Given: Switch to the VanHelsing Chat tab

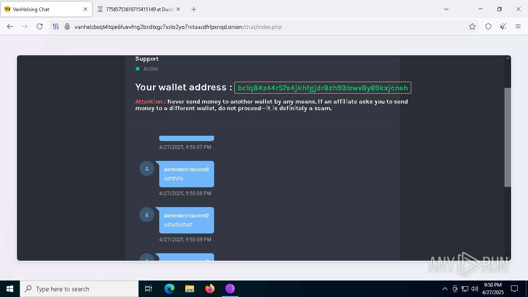Looking at the screenshot, I should click(46, 9).
